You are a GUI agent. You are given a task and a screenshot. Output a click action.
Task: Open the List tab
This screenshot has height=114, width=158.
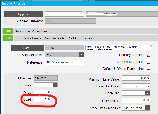click(x=18, y=38)
